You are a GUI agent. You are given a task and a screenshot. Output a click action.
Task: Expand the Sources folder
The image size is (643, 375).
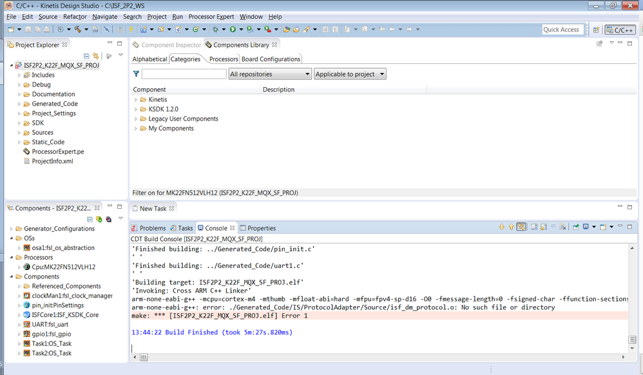click(19, 133)
